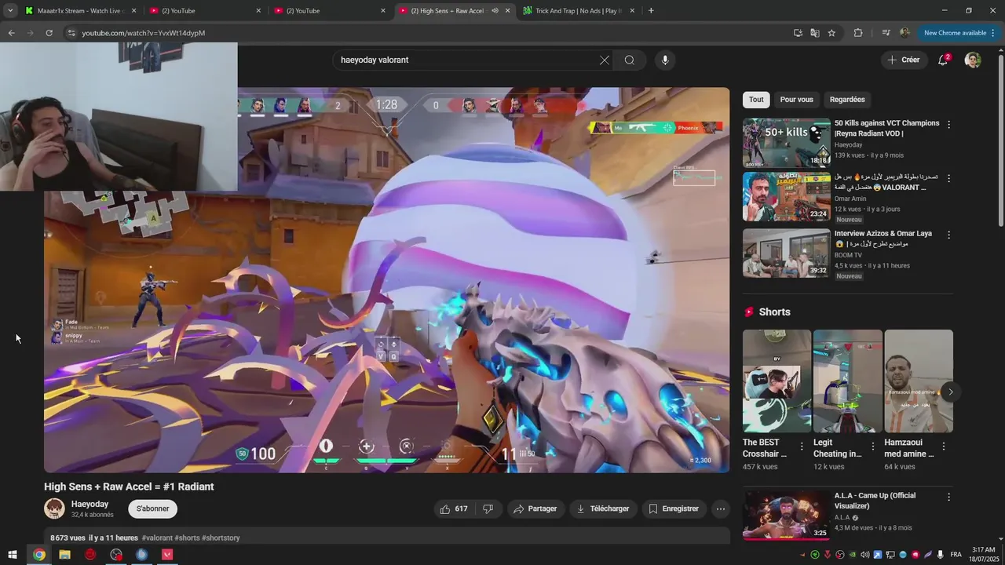Open options for Hamzaoui med amine short
The height and width of the screenshot is (565, 1005).
(x=944, y=446)
